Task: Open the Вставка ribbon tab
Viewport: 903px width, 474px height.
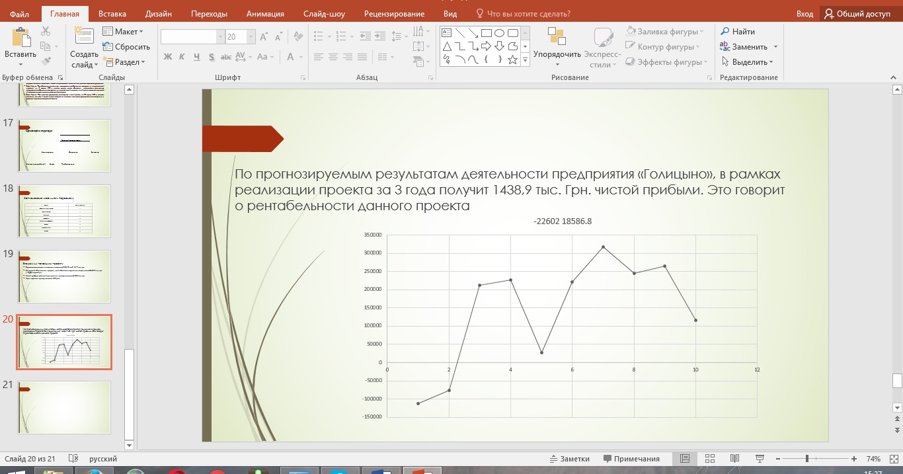Action: [112, 14]
